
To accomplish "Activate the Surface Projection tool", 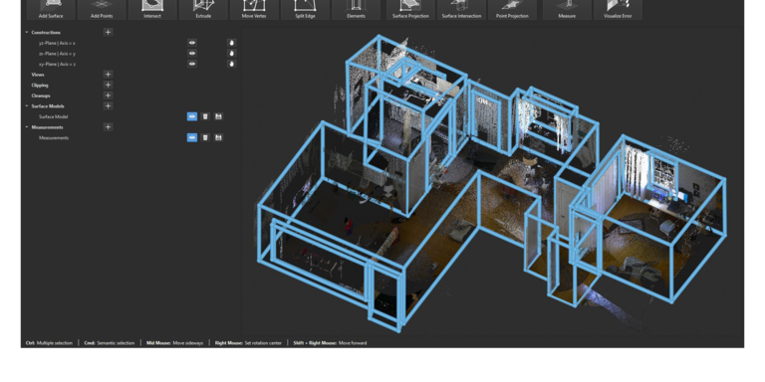I will pyautogui.click(x=410, y=10).
